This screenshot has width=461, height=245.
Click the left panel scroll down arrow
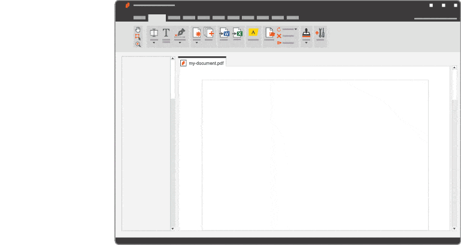172,229
